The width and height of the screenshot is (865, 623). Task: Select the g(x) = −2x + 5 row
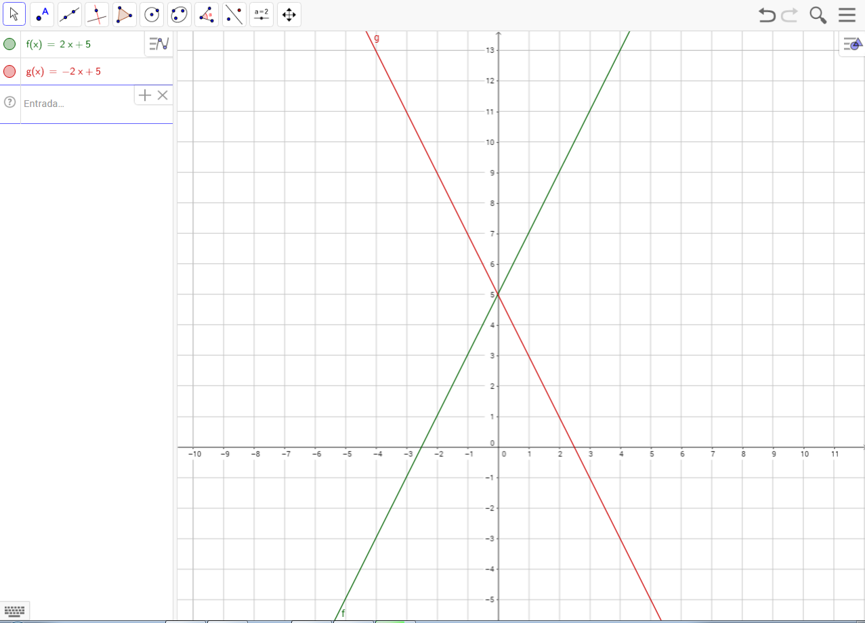[87, 71]
